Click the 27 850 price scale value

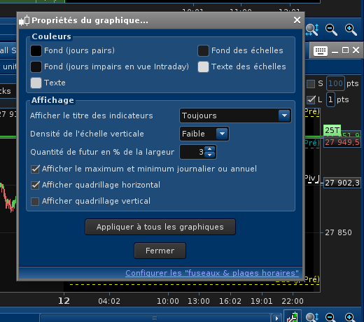pyautogui.click(x=338, y=232)
